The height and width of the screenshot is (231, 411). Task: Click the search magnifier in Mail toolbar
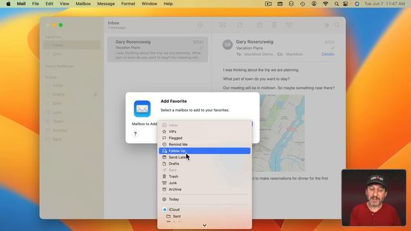337,25
